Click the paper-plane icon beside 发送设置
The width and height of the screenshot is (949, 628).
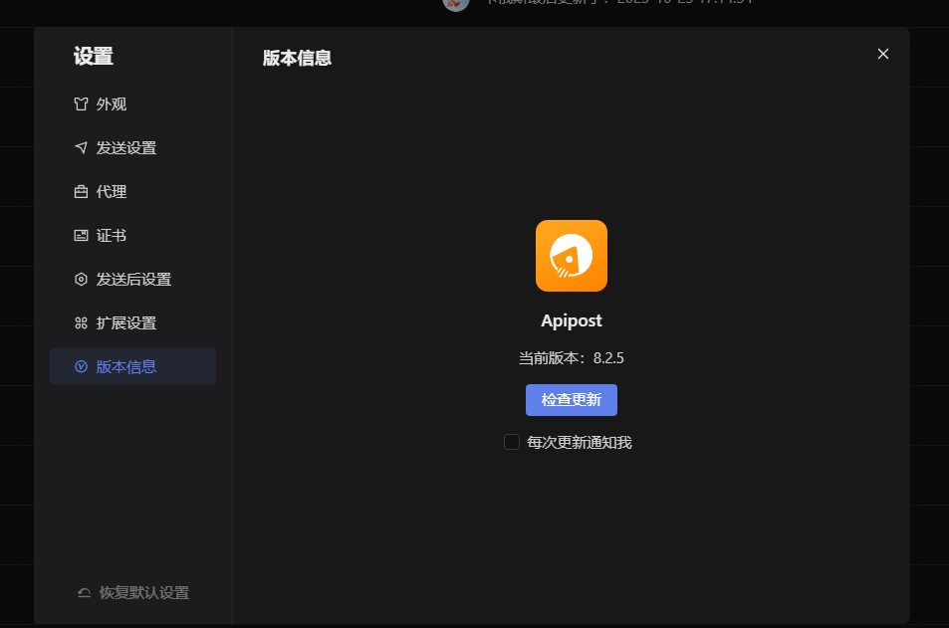coord(81,147)
